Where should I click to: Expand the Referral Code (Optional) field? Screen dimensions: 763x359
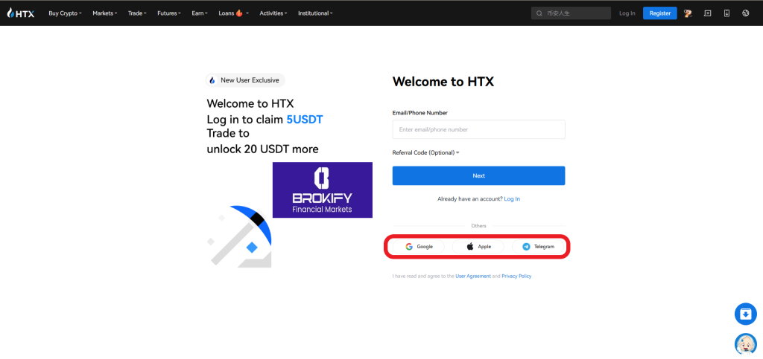(x=425, y=152)
